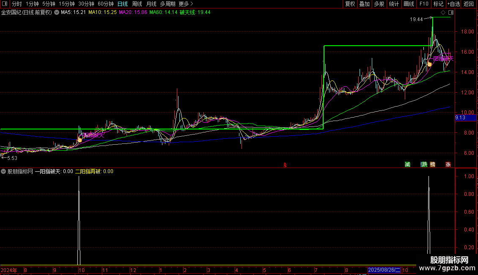This screenshot has height=275, width=478.
Task: Click the hand pointer signal near the recent high
Action: point(429,63)
